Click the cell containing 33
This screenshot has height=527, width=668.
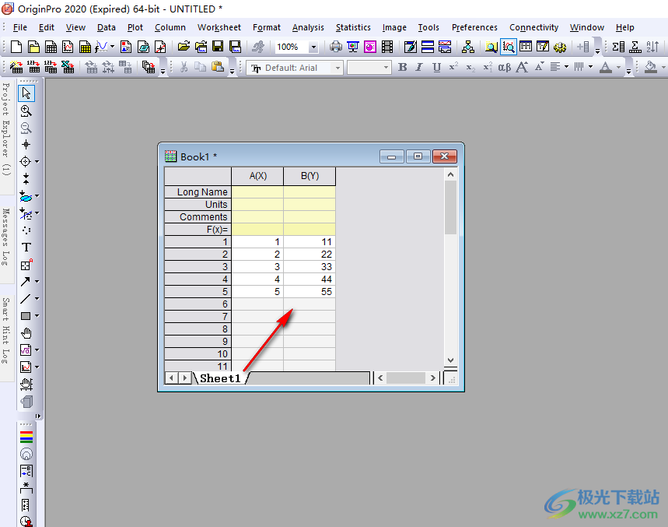point(310,267)
